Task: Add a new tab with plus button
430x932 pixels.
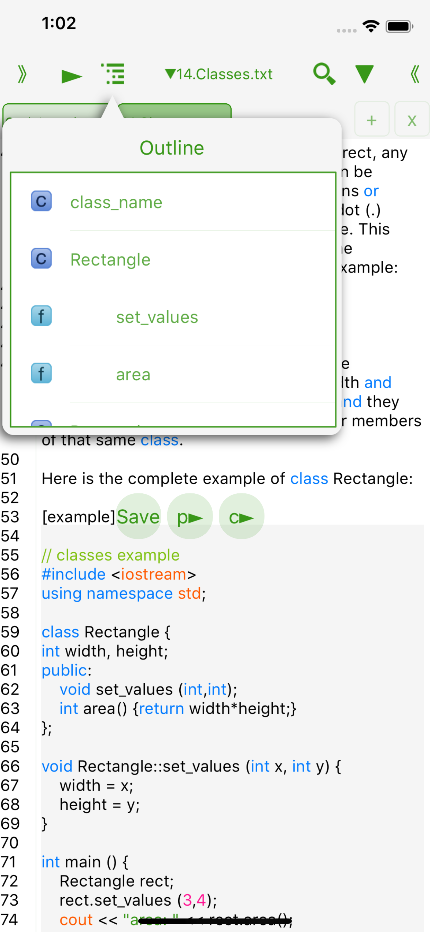Action: coord(372,119)
